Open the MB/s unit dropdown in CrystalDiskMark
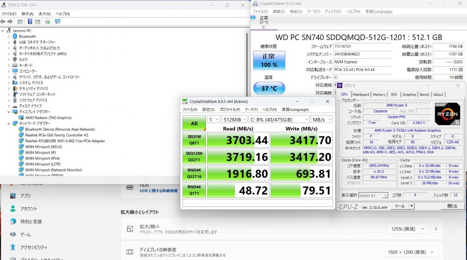 322,119
